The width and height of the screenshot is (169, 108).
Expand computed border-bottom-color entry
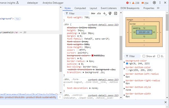point(124,69)
